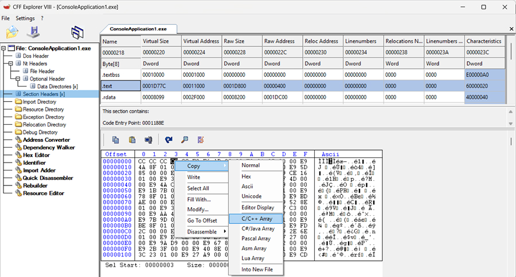Screen dimensions: 516x277
Task: Click the Virtual Size column header
Action: (x=161, y=41)
